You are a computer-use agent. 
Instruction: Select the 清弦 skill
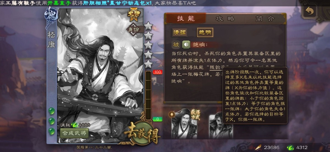180,32
